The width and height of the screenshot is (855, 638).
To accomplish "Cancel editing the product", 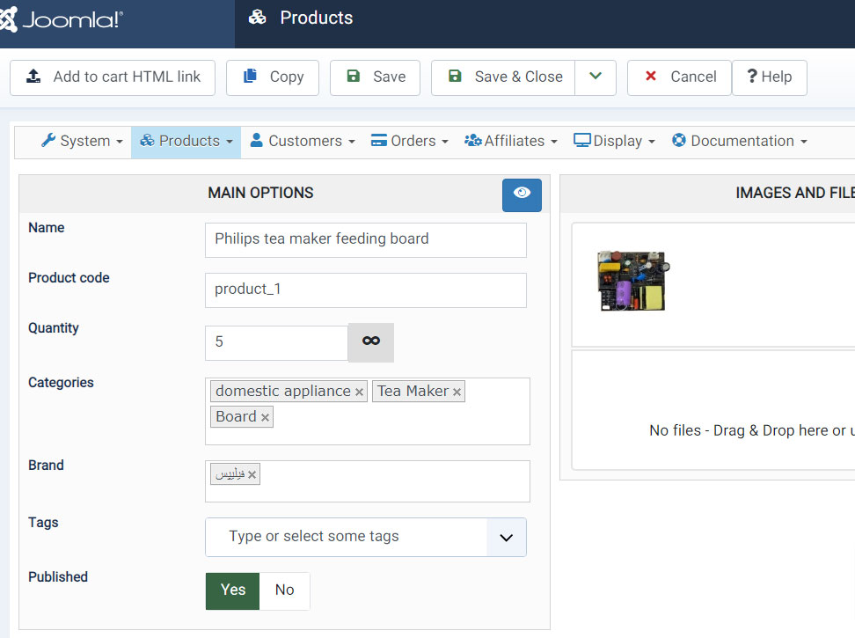I will click(679, 77).
